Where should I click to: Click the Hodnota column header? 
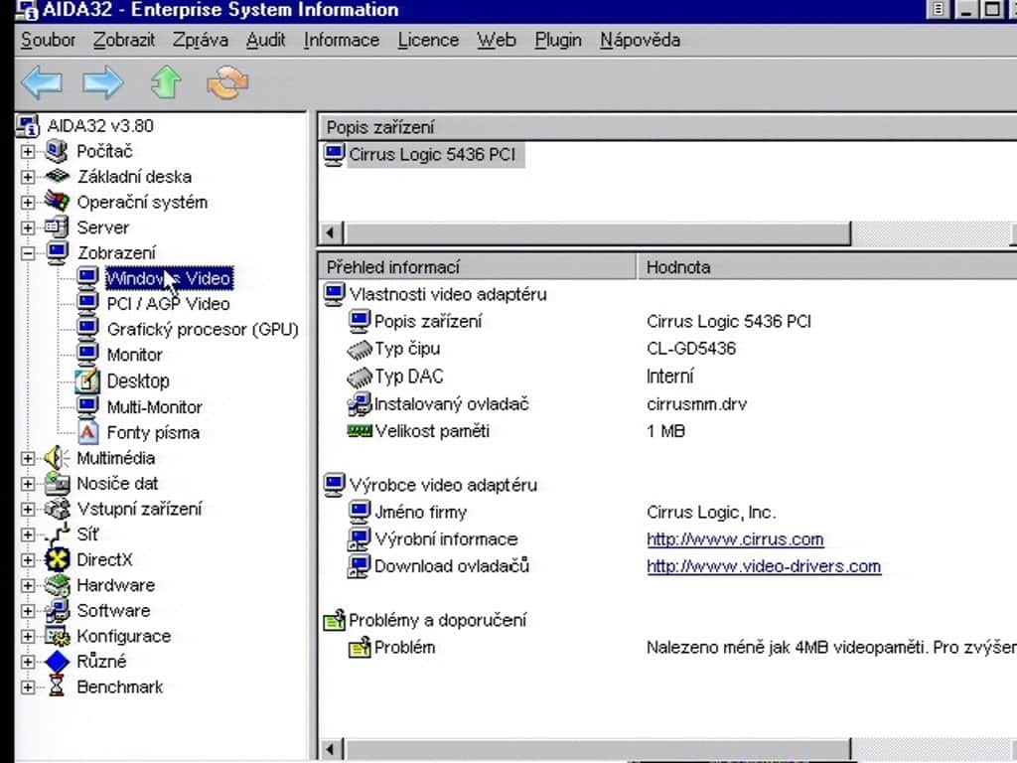(x=827, y=266)
